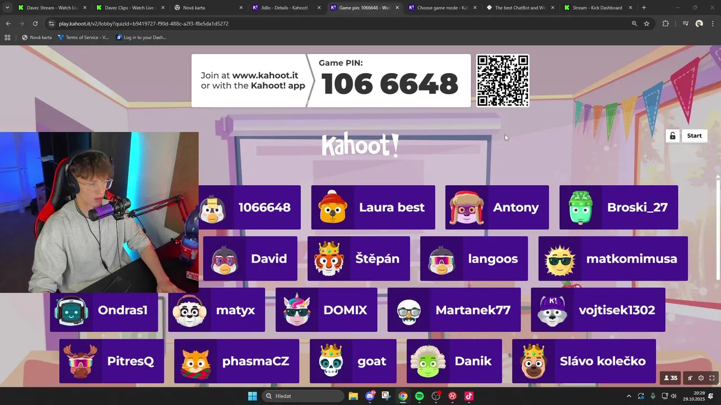Open Terms of Service bookmark
The height and width of the screenshot is (405, 721).
[83, 38]
